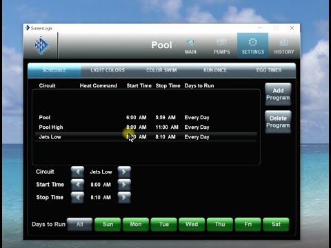Click the Stop Time column header

coord(168,85)
